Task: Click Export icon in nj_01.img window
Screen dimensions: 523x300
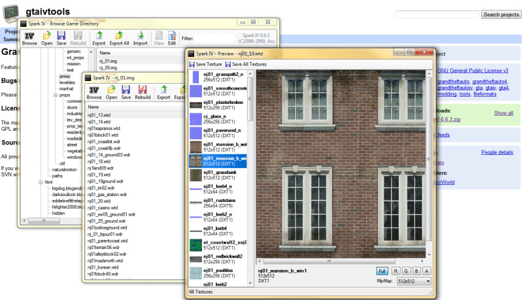Action: 163,93
